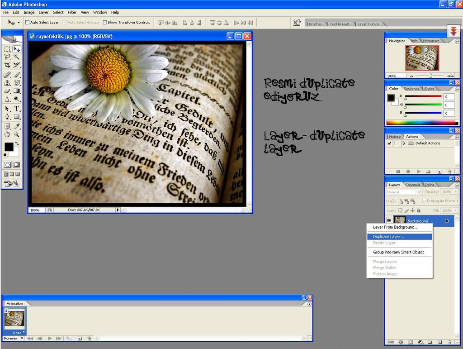Click the red channel slider
The width and height of the screenshot is (463, 349).
point(423,96)
